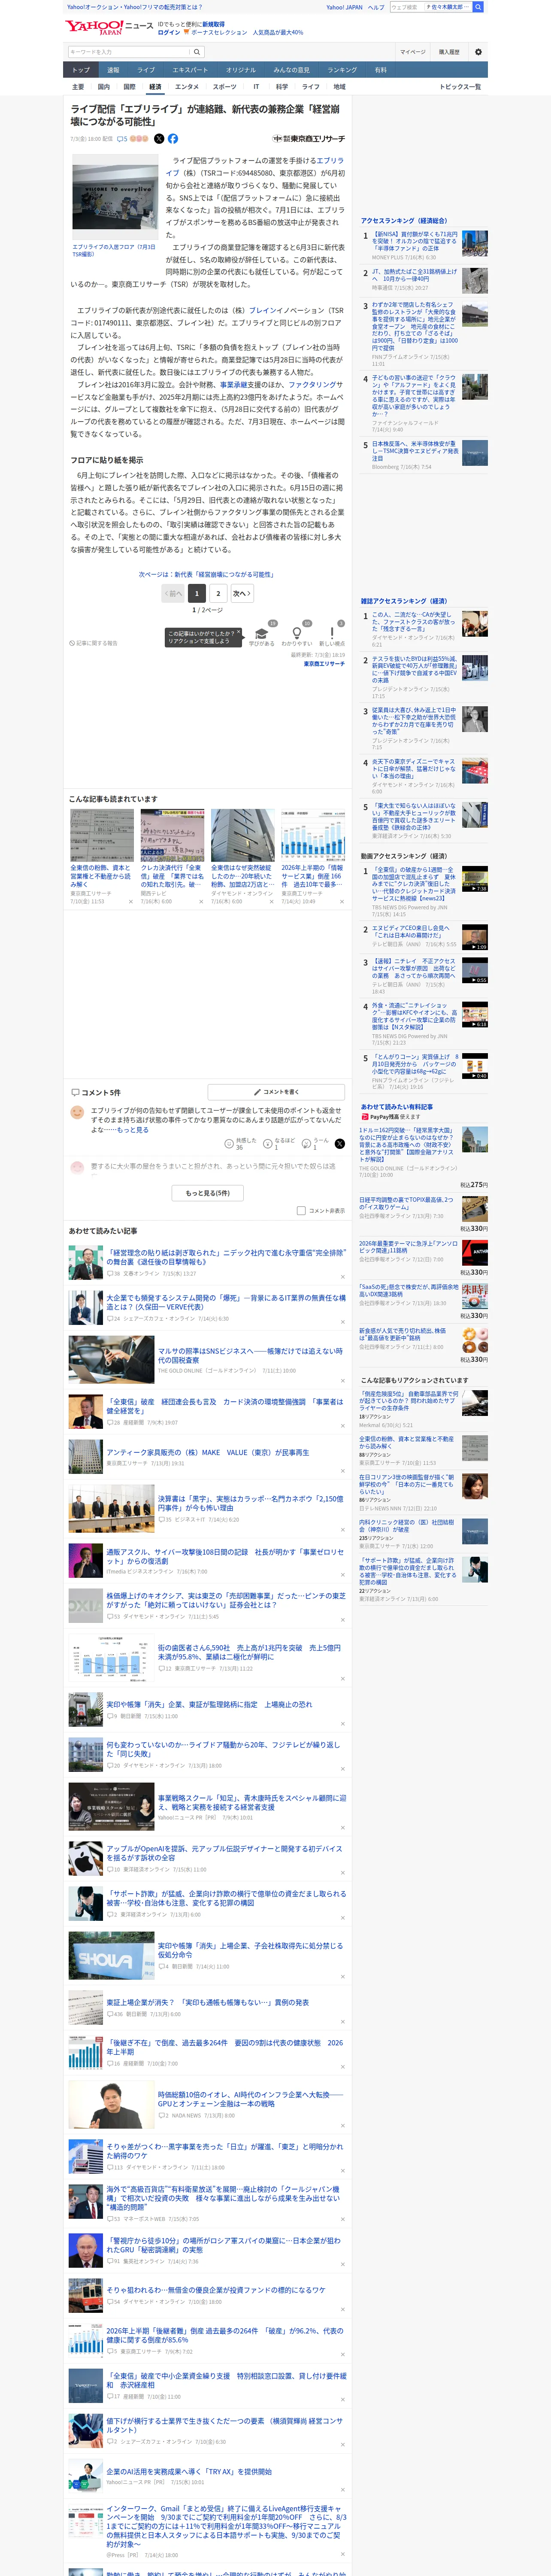The image size is (551, 2576).
Task: Close the reaction prompt tooltip
Action: [239, 633]
